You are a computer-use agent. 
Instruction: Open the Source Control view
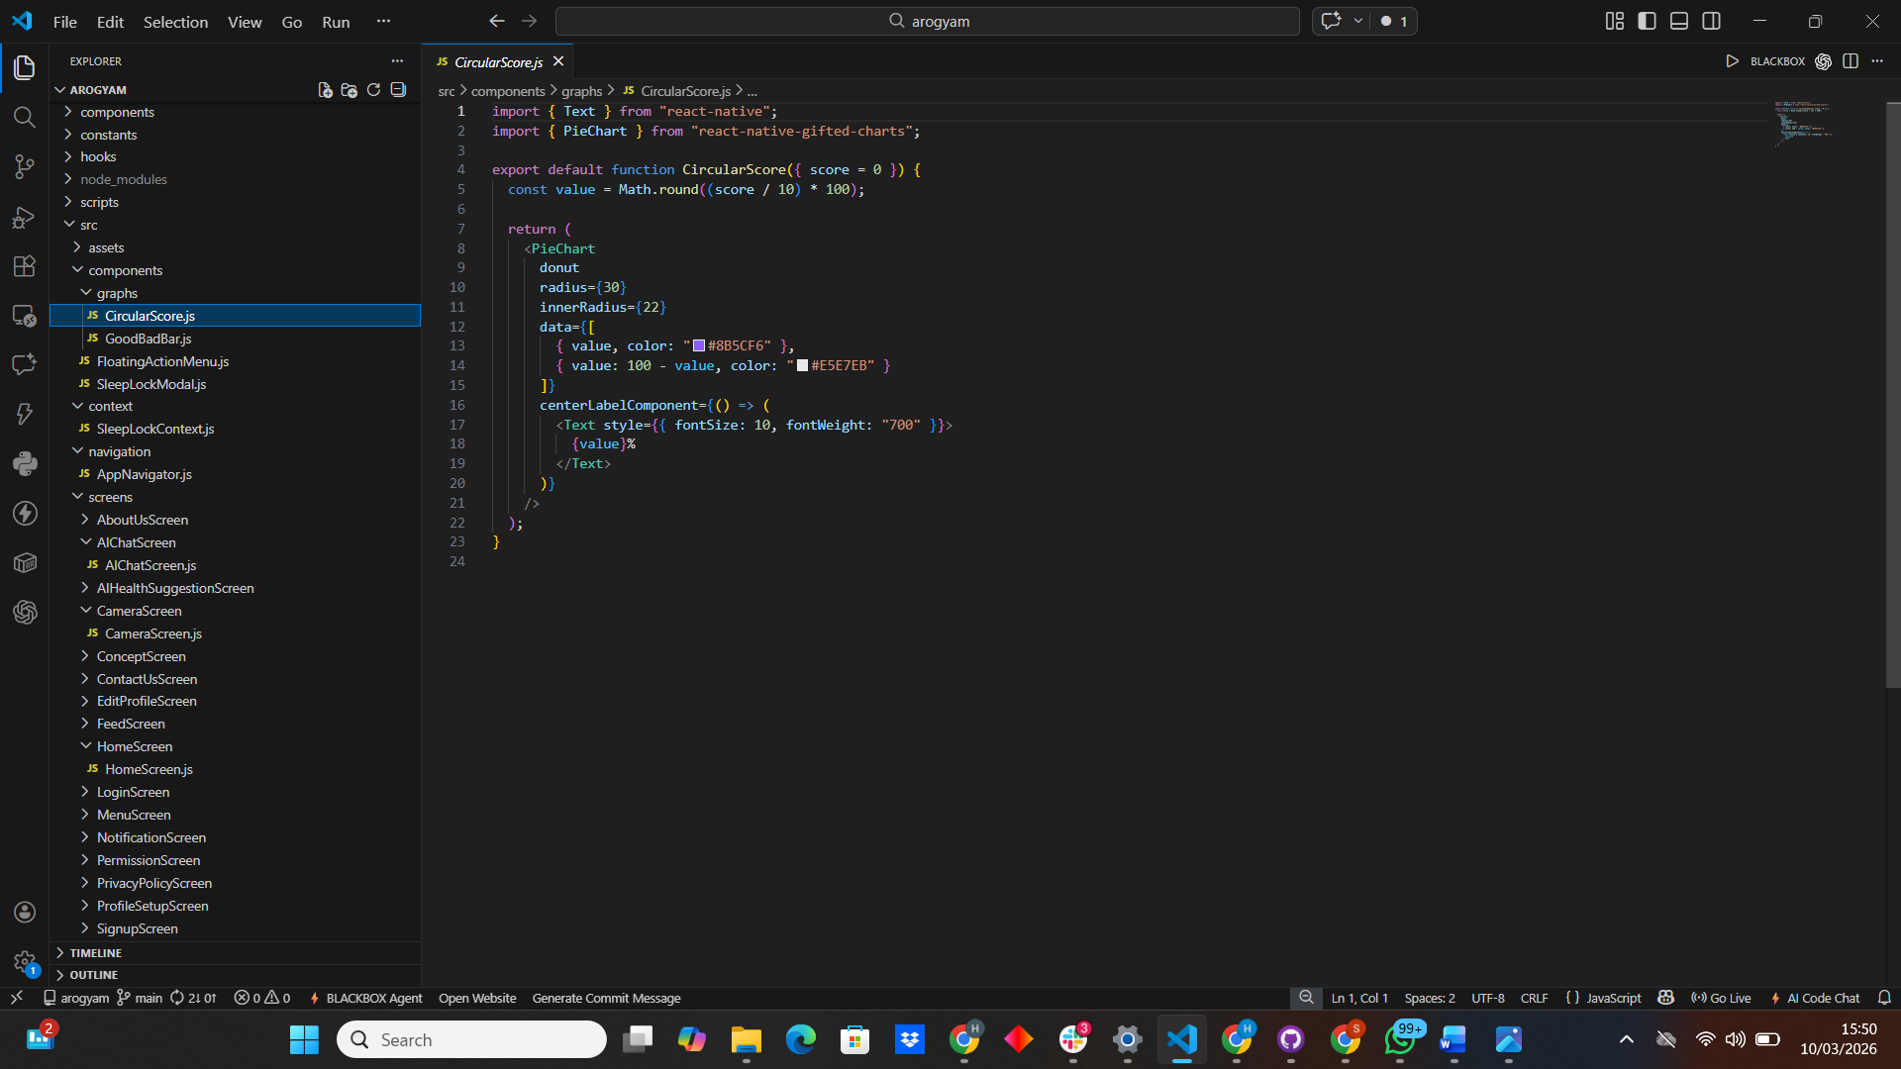tap(25, 167)
